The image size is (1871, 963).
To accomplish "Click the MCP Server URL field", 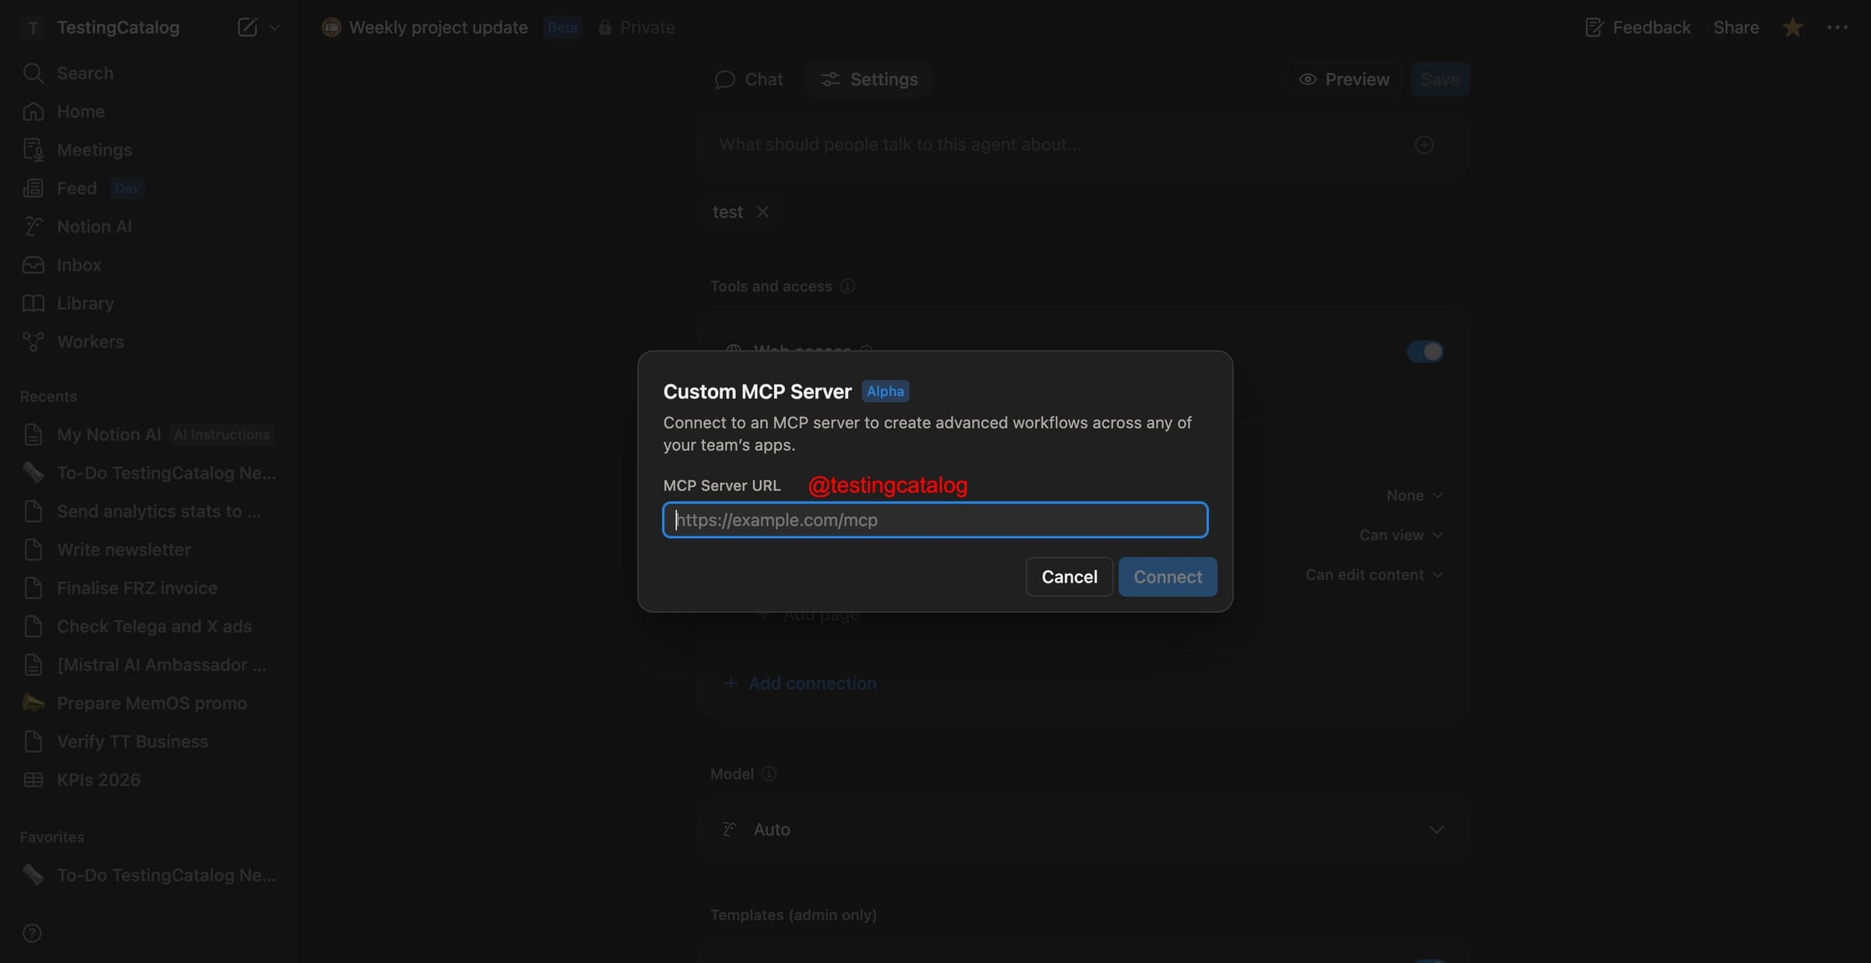I will click(935, 520).
